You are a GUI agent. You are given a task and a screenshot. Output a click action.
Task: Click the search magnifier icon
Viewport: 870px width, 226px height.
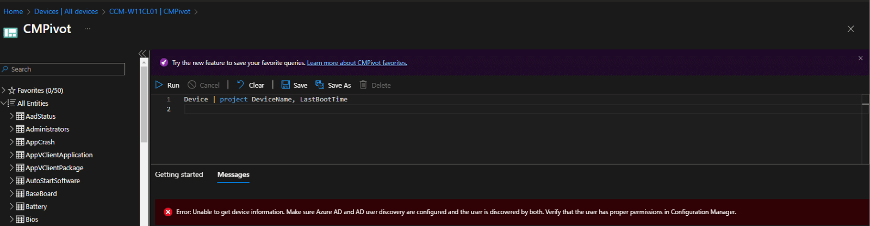(x=5, y=69)
